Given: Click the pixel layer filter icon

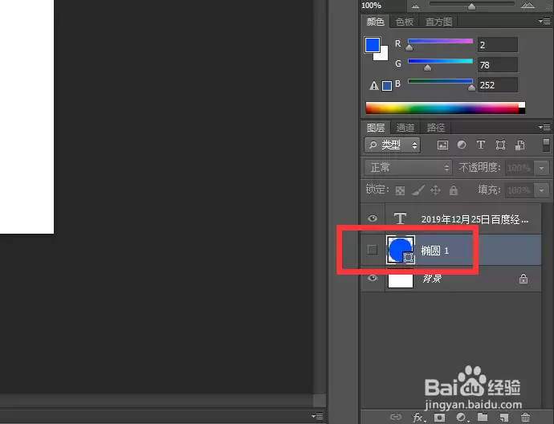Looking at the screenshot, I should 442,145.
